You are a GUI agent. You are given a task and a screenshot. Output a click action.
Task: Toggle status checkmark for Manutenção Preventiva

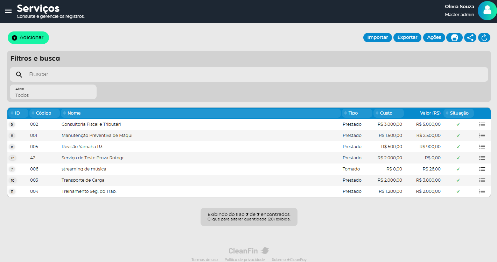458,136
